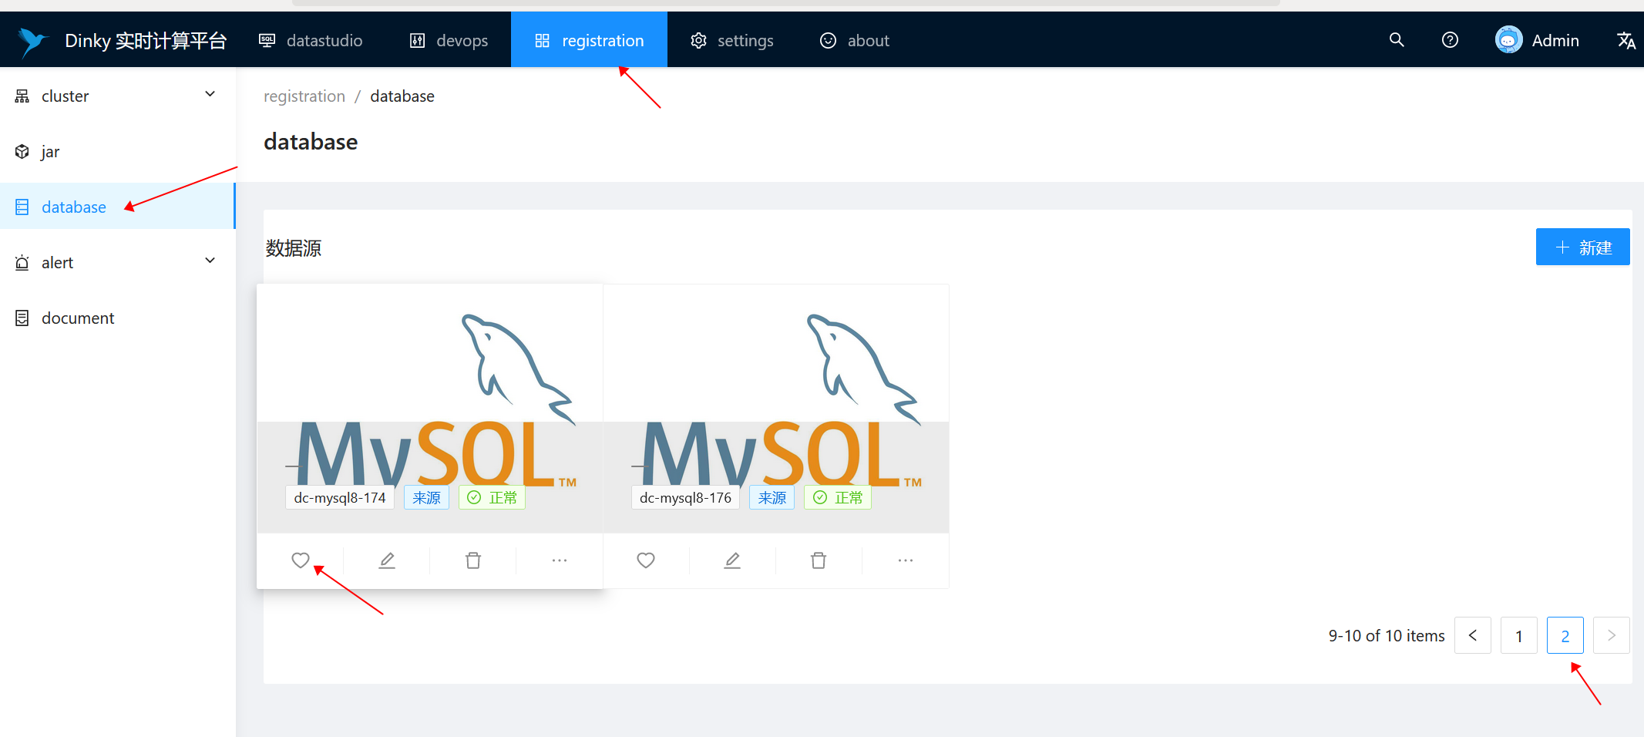Image resolution: width=1644 pixels, height=737 pixels.
Task: Edit the dc-mysql8-176 data source
Action: [732, 560]
